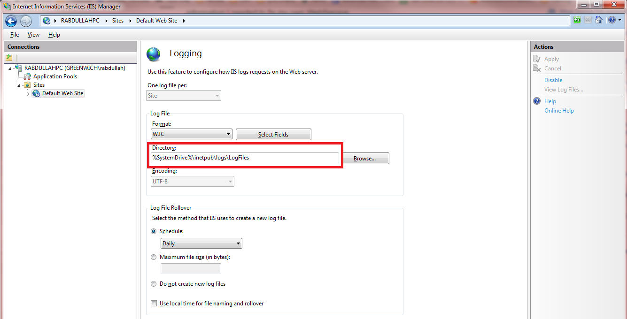
Task: Click the Help icon in Actions pane
Action: (x=537, y=101)
